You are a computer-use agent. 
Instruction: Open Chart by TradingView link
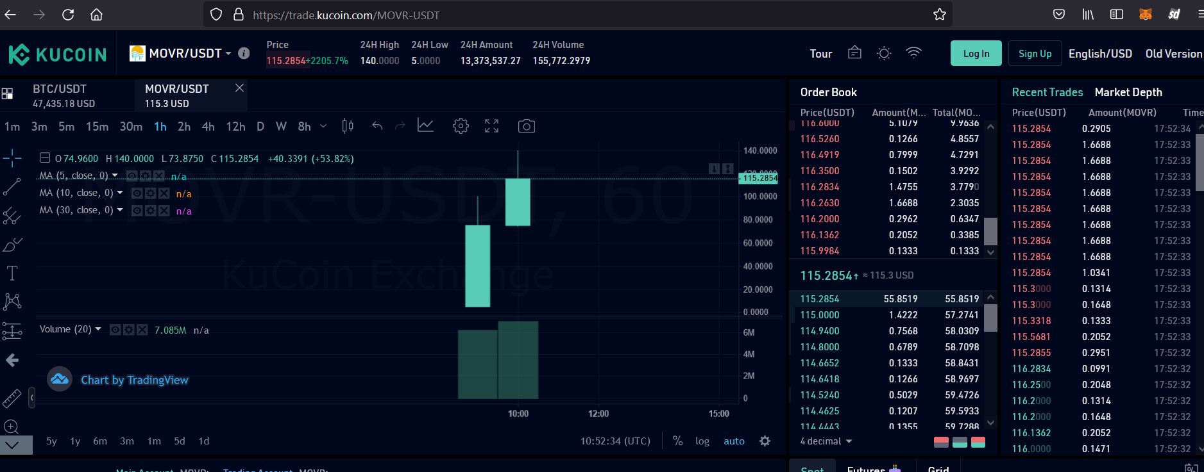134,380
